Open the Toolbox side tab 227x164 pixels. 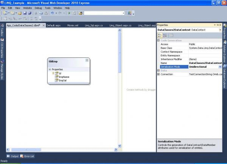pos(2,30)
